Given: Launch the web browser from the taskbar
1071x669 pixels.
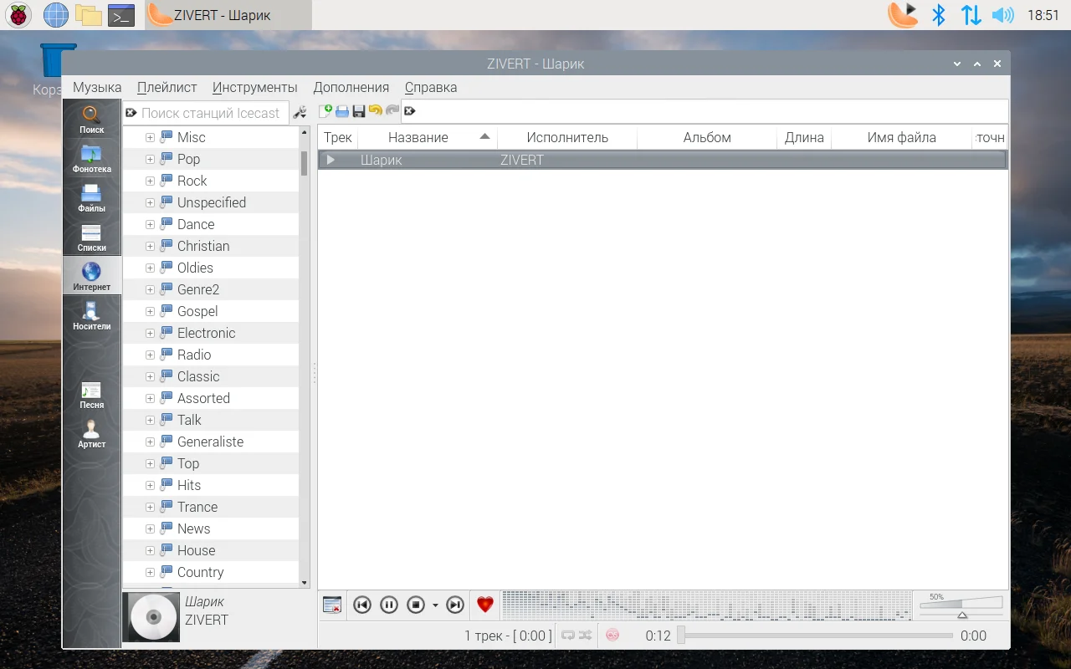Looking at the screenshot, I should click(55, 15).
